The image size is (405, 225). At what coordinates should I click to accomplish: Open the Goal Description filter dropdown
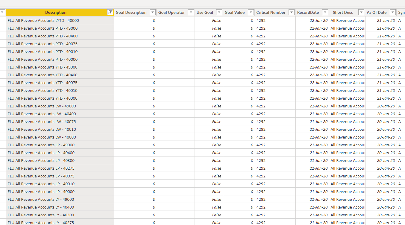[x=153, y=12]
